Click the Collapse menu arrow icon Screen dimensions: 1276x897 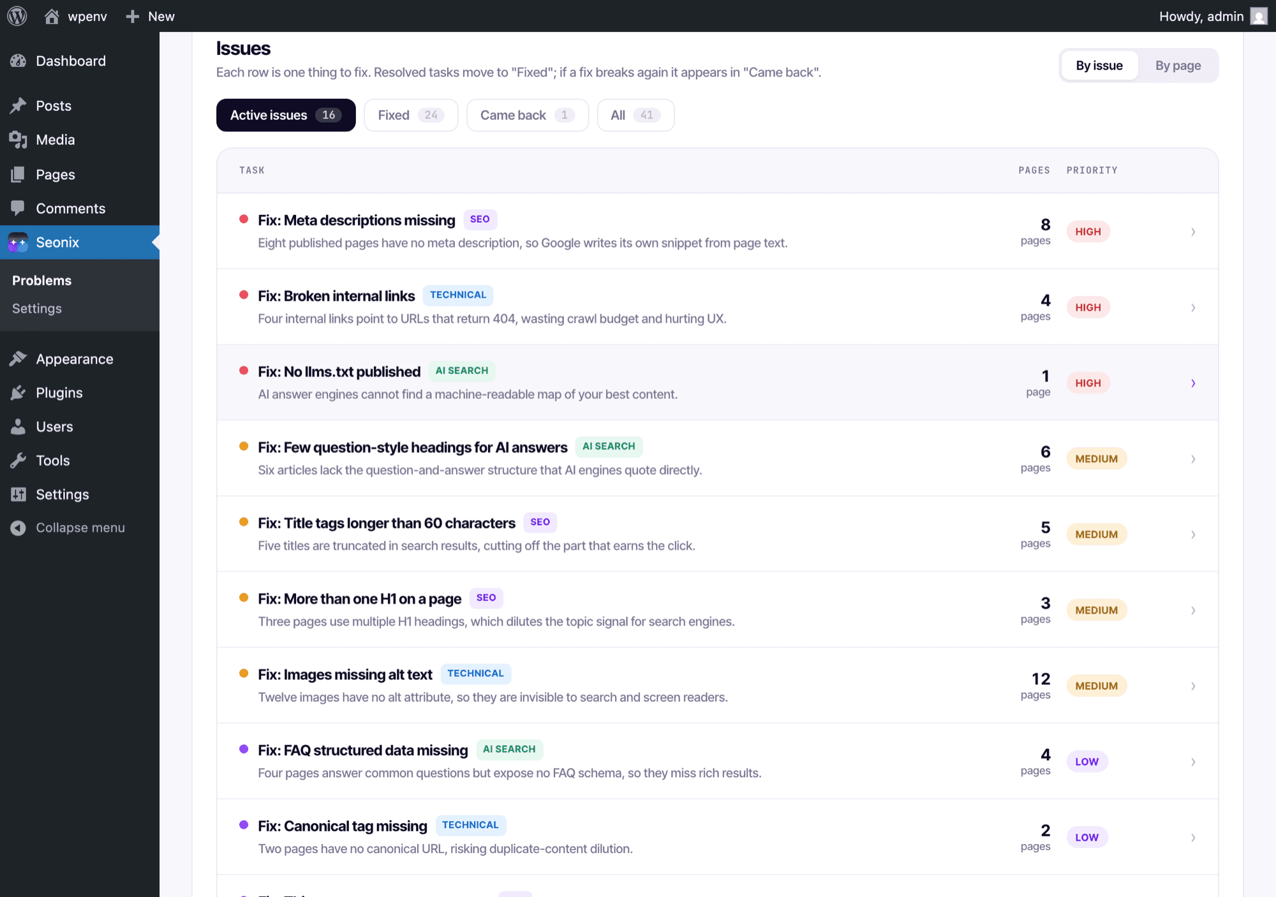pos(19,528)
